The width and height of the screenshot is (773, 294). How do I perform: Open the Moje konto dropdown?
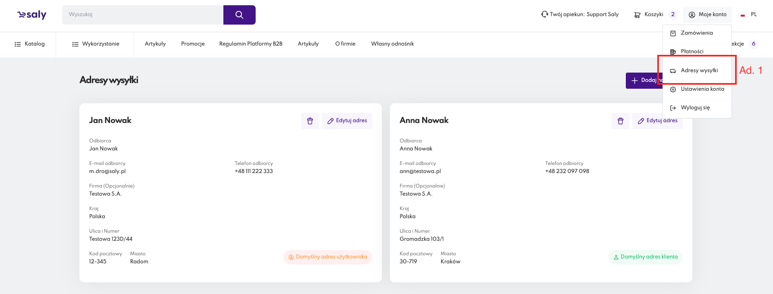707,15
